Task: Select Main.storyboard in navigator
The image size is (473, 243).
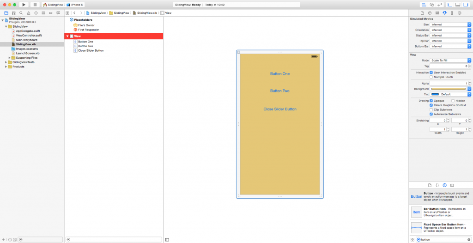Action: click(26, 40)
